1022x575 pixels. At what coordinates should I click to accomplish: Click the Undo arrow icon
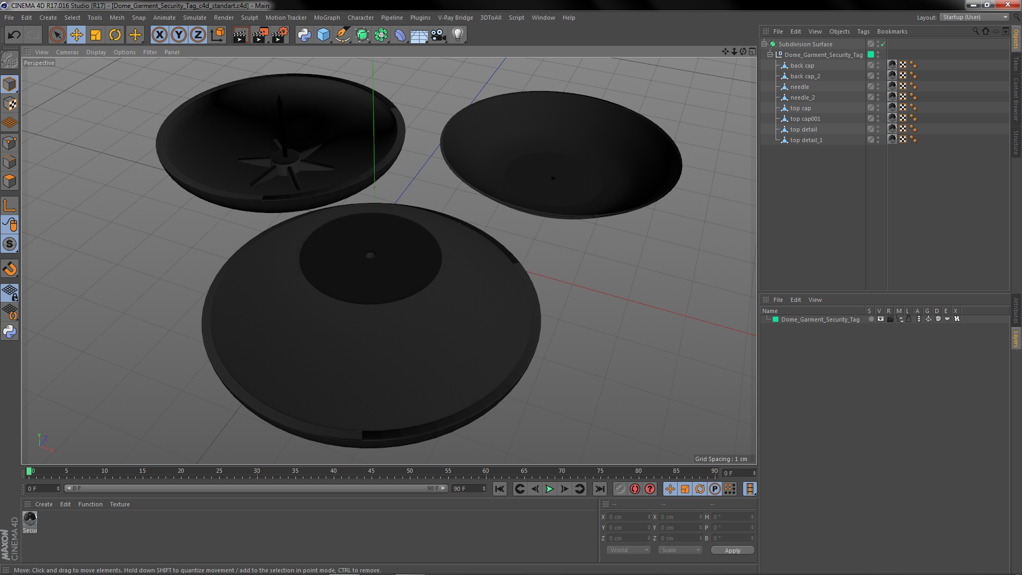point(14,35)
